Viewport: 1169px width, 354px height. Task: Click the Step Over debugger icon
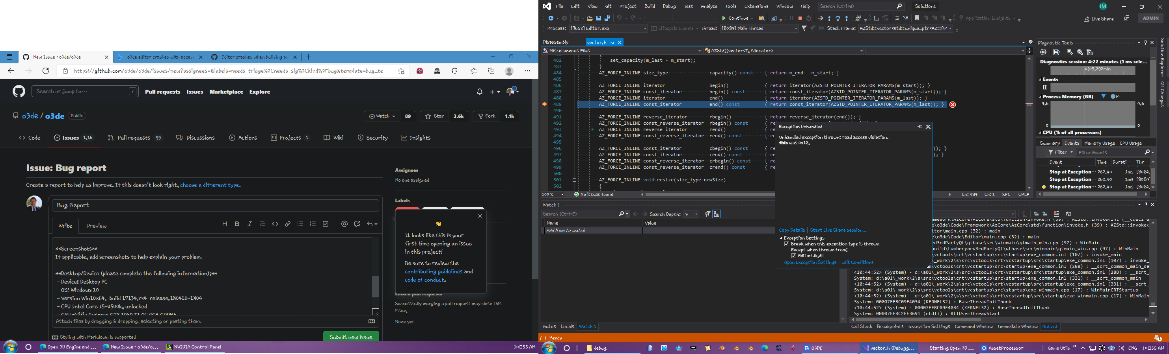[x=838, y=18]
